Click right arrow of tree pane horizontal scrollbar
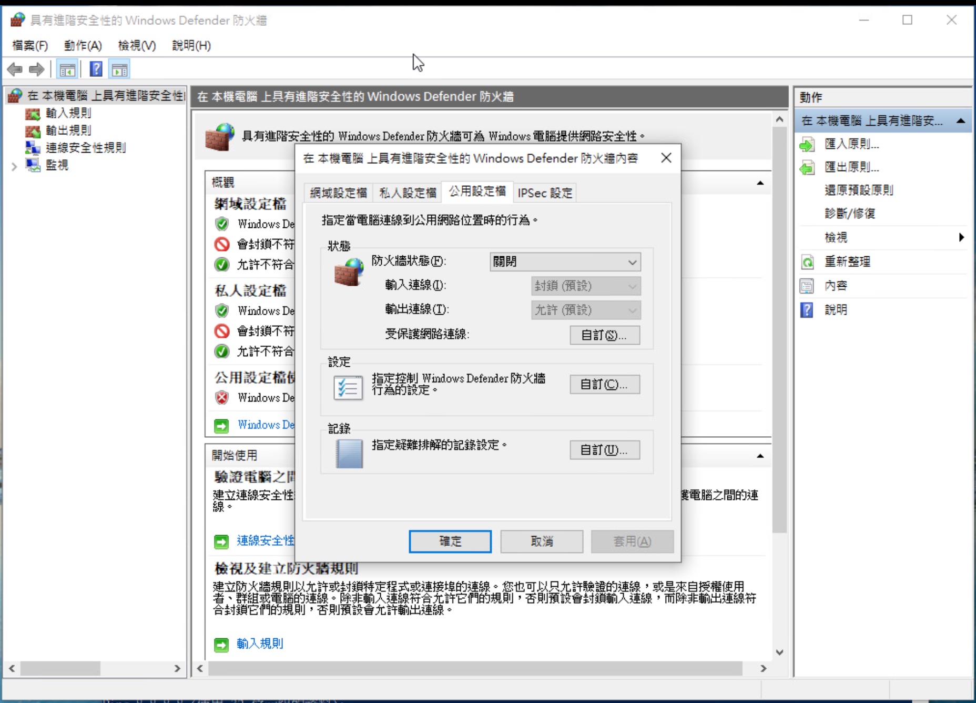The image size is (976, 703). coord(177,668)
